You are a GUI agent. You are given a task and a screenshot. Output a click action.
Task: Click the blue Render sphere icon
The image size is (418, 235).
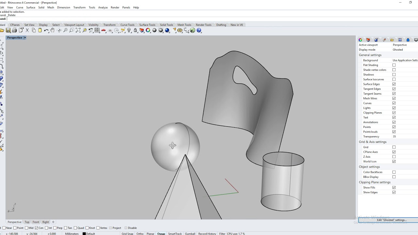167,30
